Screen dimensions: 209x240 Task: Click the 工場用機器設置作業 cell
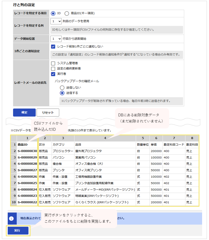coord(105,177)
